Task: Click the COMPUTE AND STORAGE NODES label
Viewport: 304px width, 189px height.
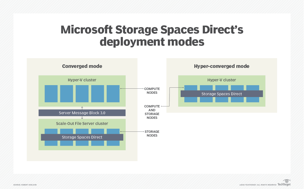Action: coord(152,112)
